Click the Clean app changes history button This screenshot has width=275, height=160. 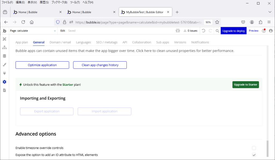[x=100, y=65]
